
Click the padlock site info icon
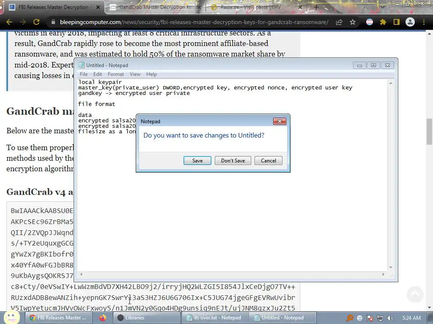click(x=53, y=22)
